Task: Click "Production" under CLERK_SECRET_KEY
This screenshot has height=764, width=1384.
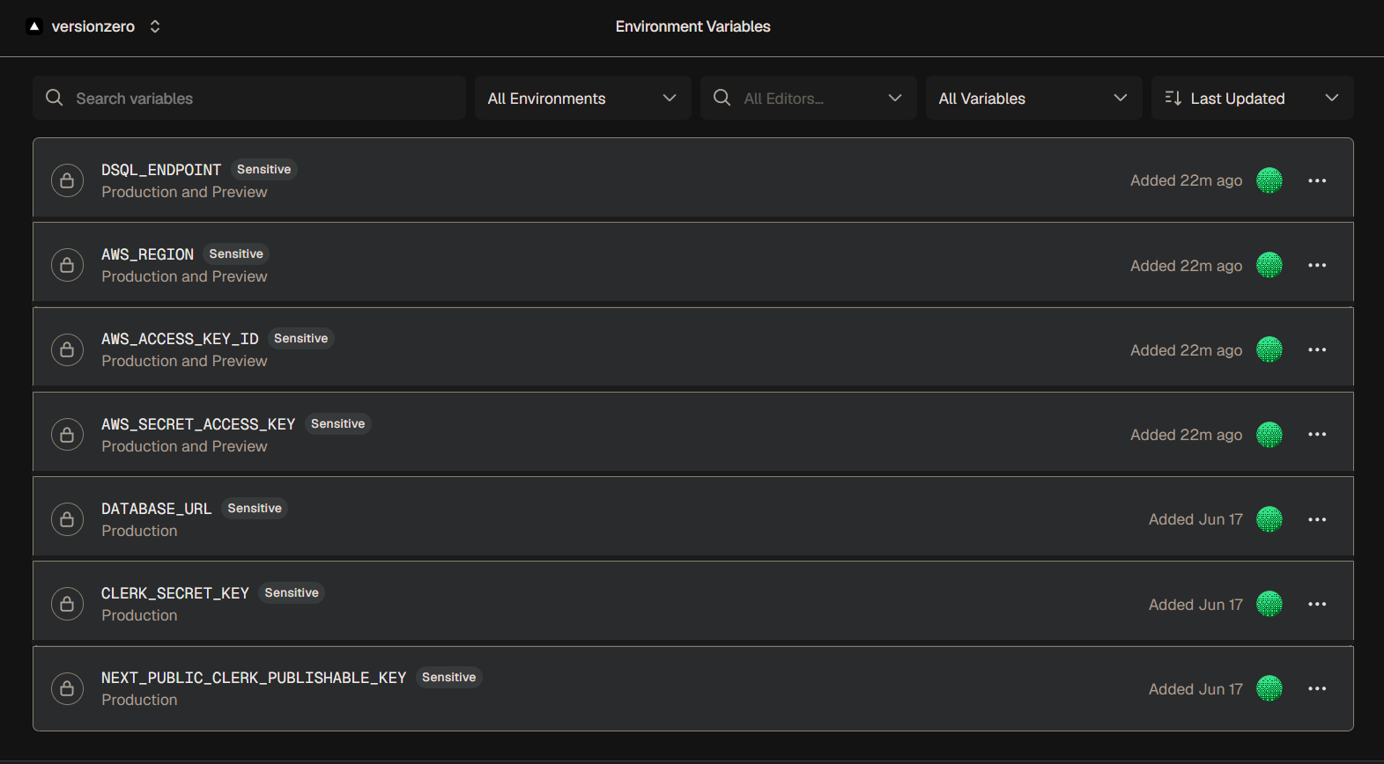Action: click(139, 615)
